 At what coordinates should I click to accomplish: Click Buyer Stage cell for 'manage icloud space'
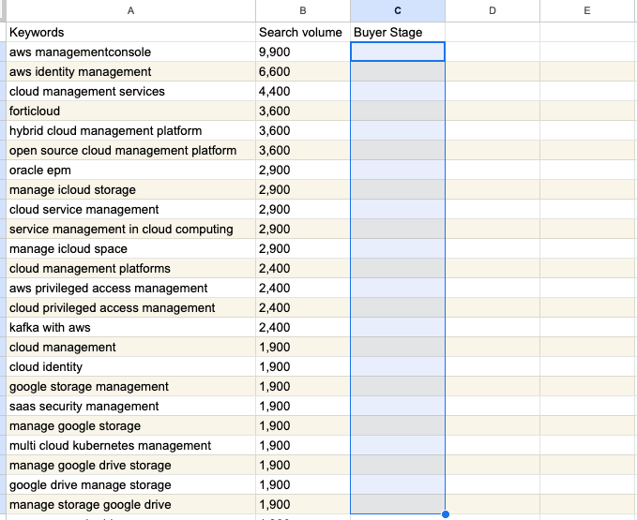click(x=398, y=248)
